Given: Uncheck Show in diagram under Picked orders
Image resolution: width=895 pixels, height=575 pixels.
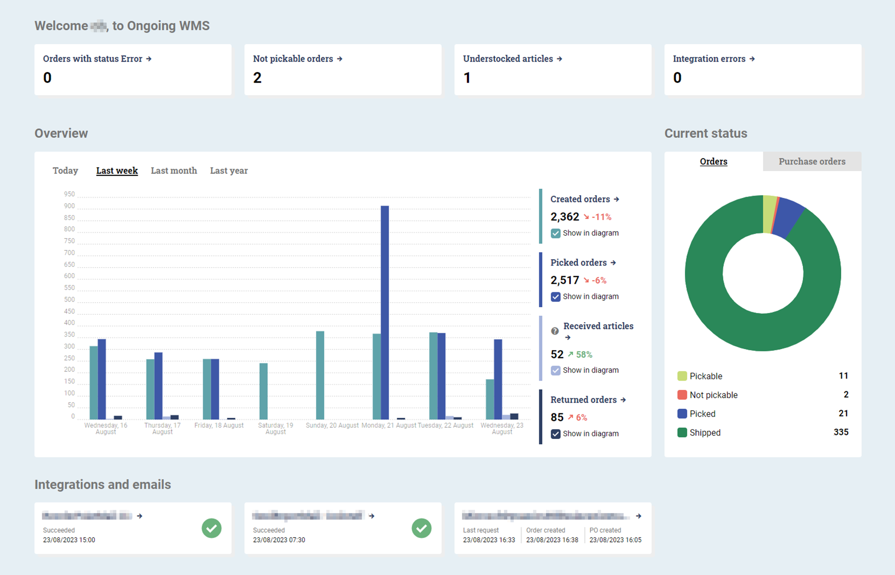Looking at the screenshot, I should [555, 296].
